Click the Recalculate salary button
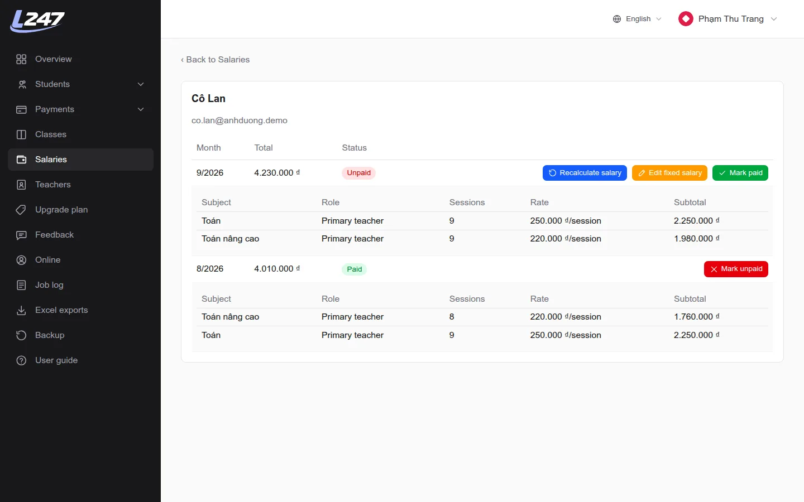Viewport: 804px width, 502px height. pyautogui.click(x=585, y=173)
